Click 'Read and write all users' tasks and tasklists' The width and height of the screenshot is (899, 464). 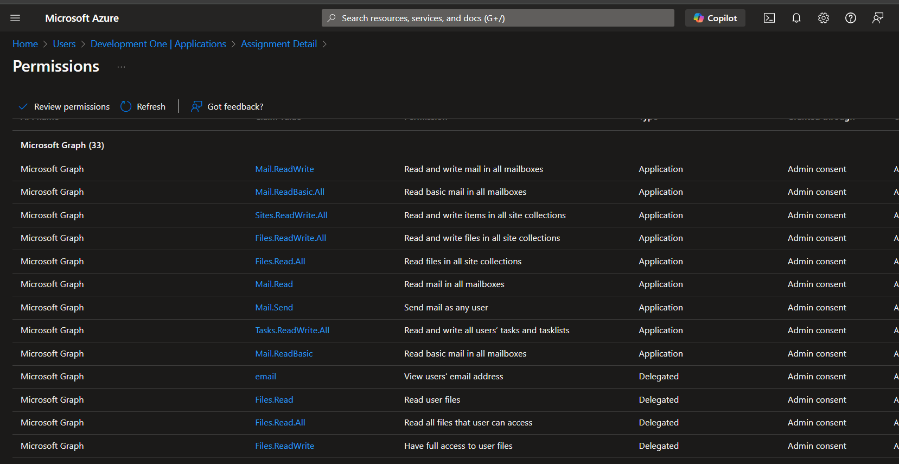coord(487,330)
